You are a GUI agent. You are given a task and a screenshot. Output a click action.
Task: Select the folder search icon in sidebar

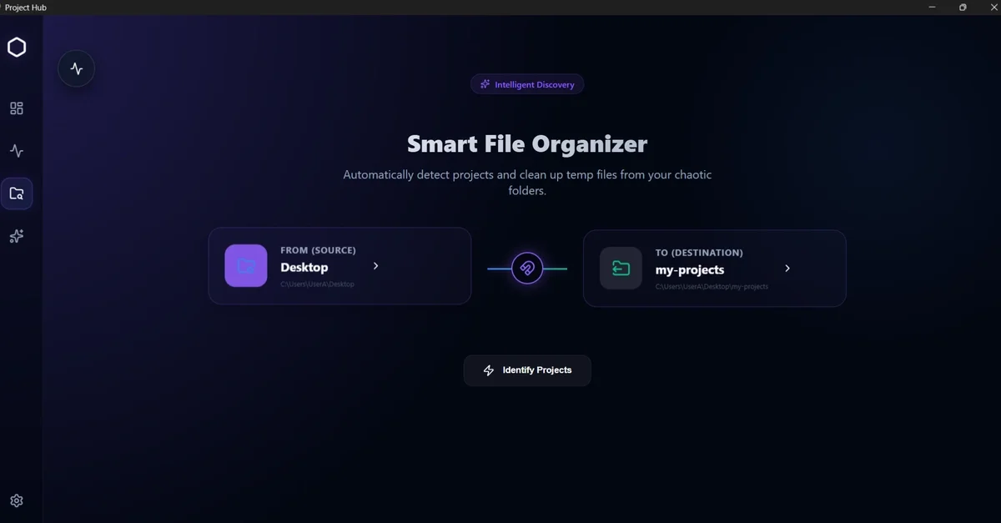[17, 194]
